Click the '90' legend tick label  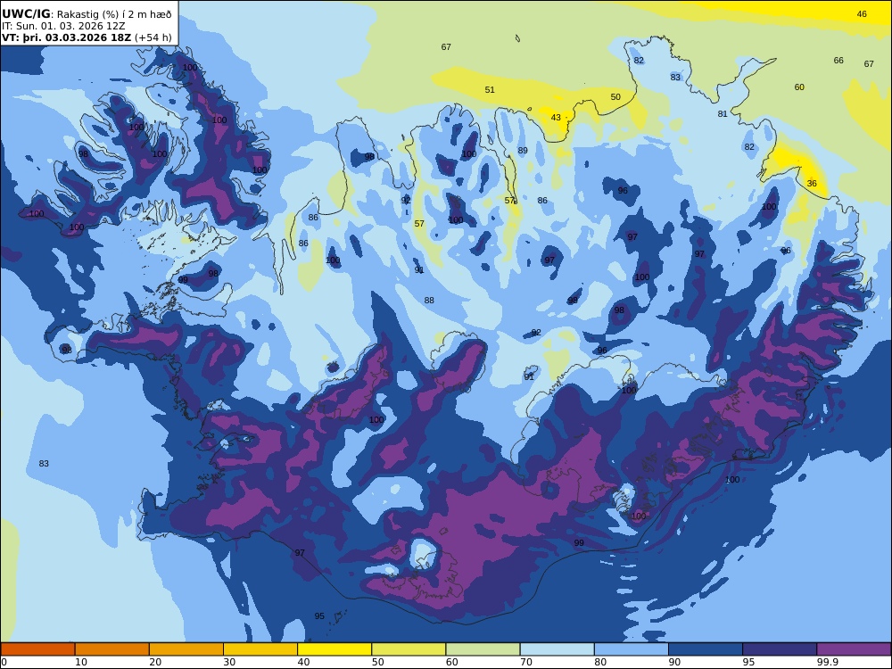[x=674, y=662]
